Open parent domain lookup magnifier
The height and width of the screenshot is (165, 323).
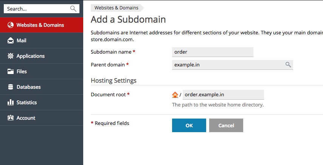(288, 65)
